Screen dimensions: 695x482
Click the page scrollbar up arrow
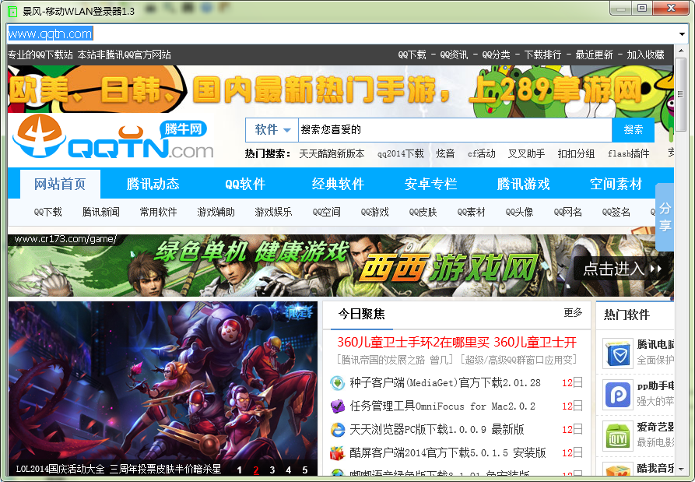[681, 51]
